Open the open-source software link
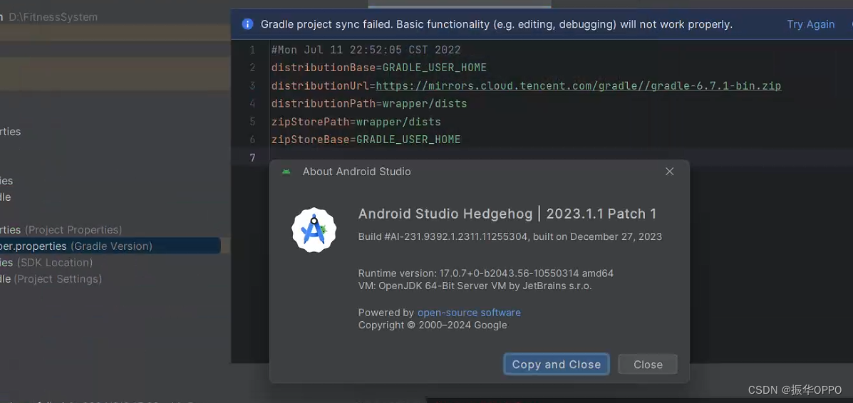Viewport: 853px width, 403px height. [469, 313]
